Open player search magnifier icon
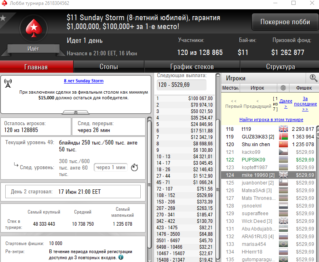 click(x=313, y=78)
